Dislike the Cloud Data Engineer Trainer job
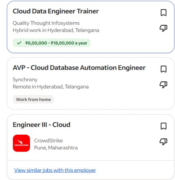175x180 pixels. point(163,28)
